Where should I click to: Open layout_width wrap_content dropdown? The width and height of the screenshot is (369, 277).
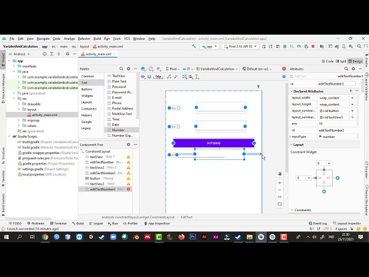click(x=352, y=98)
